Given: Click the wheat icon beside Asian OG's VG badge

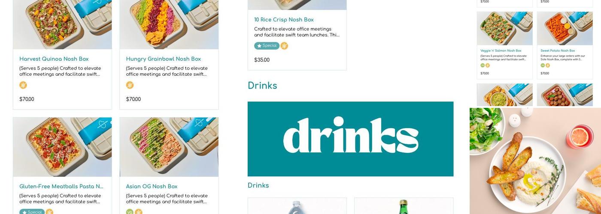Looking at the screenshot, I should pyautogui.click(x=138, y=212).
